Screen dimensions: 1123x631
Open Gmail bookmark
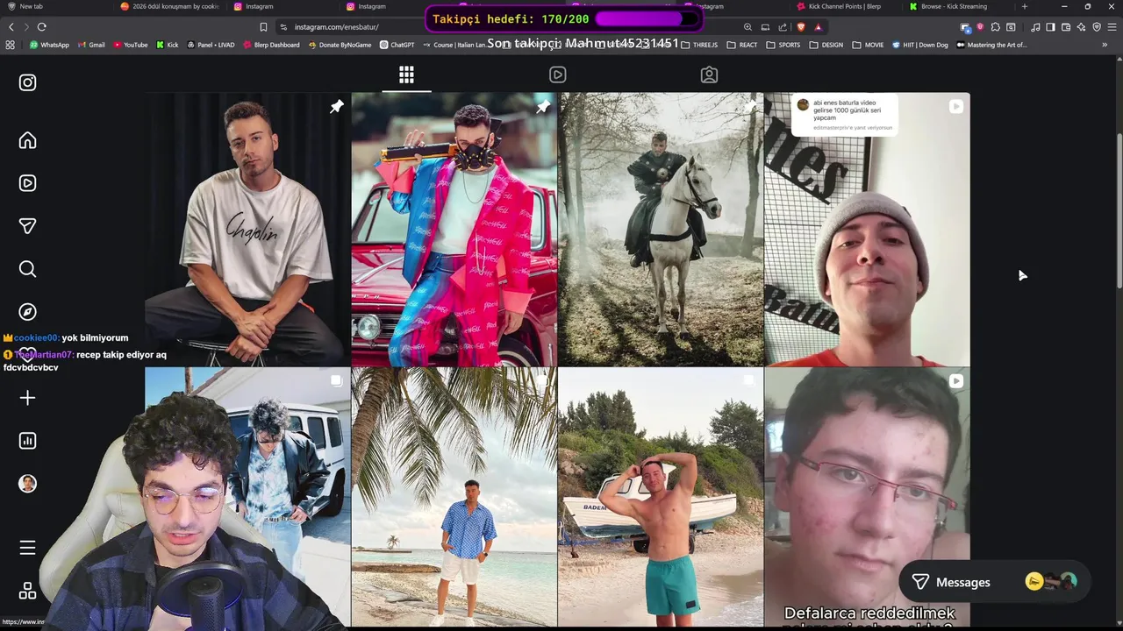click(x=91, y=45)
